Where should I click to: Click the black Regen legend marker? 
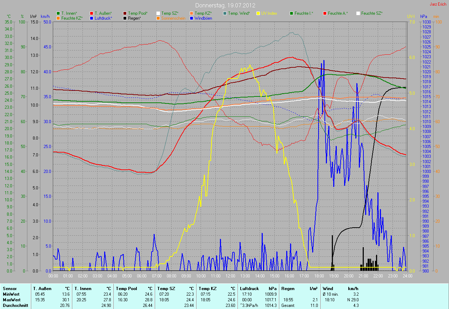tap(125, 18)
